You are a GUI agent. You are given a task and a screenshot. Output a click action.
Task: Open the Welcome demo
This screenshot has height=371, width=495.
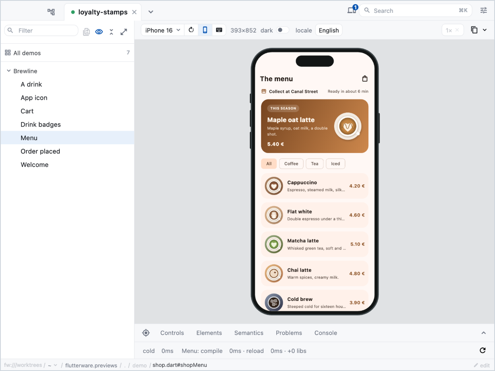click(x=67, y=164)
